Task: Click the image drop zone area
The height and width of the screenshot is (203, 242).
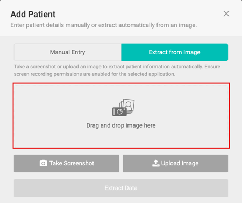Action: pos(121,116)
